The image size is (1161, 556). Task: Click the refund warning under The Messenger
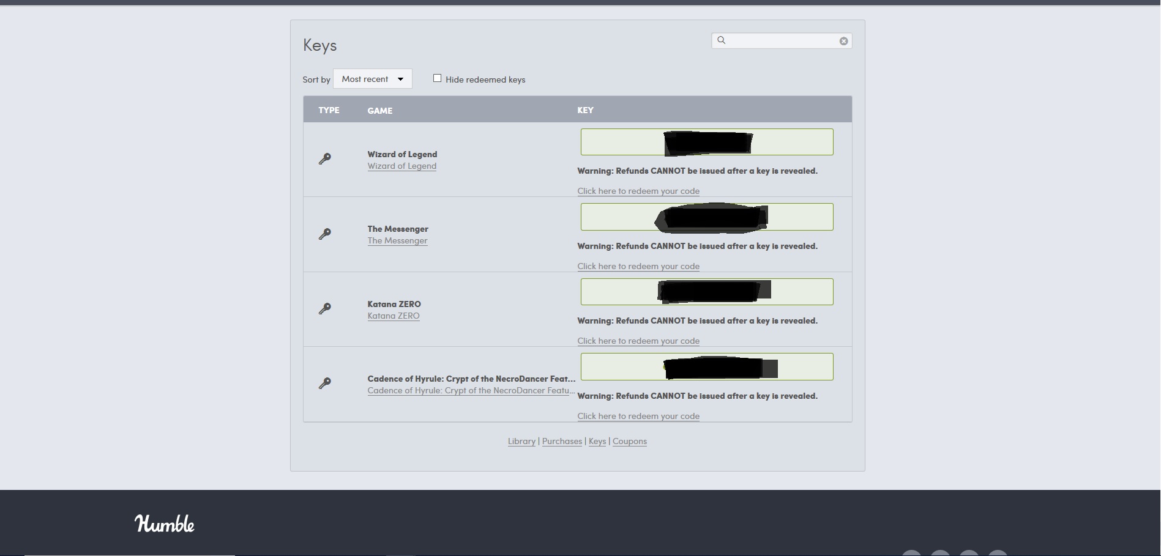(697, 246)
